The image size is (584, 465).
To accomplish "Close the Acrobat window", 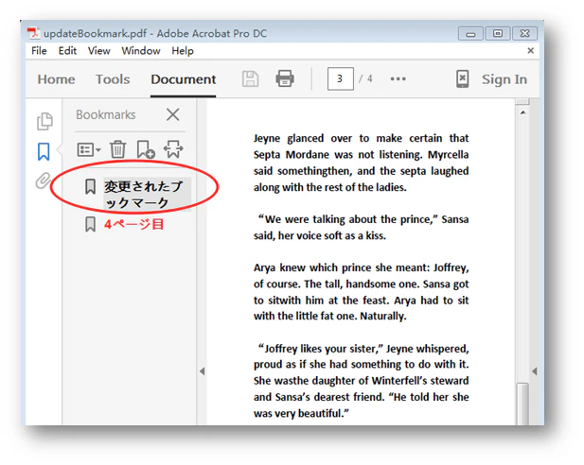I will [x=524, y=33].
